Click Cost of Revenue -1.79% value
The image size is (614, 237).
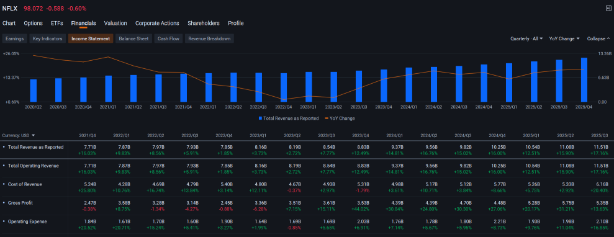pyautogui.click(x=362, y=190)
